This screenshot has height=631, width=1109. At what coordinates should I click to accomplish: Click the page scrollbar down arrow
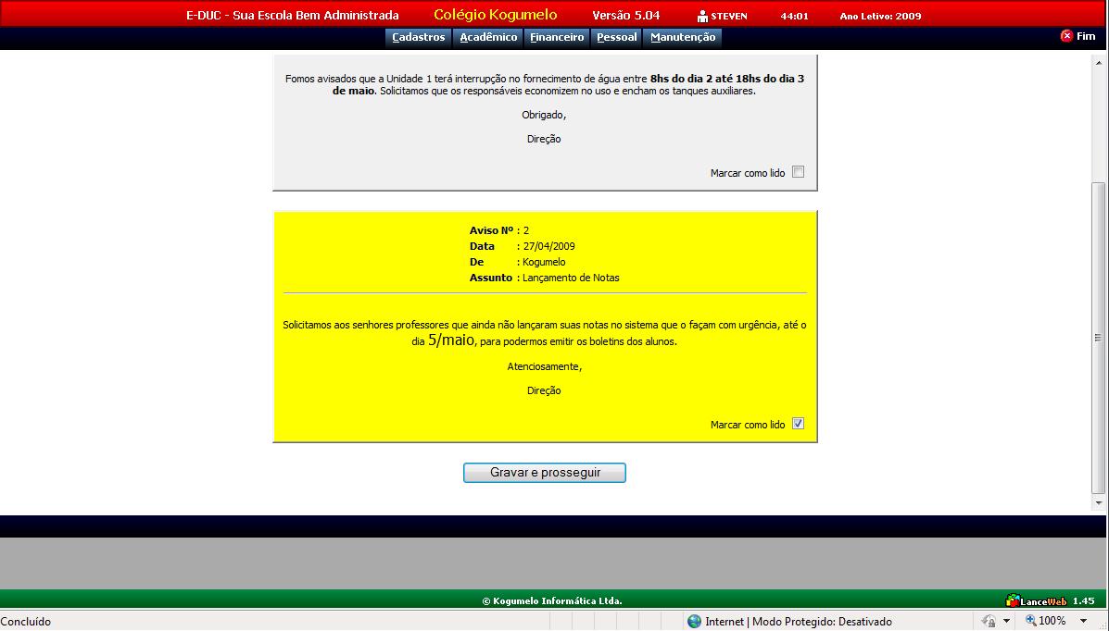point(1099,503)
